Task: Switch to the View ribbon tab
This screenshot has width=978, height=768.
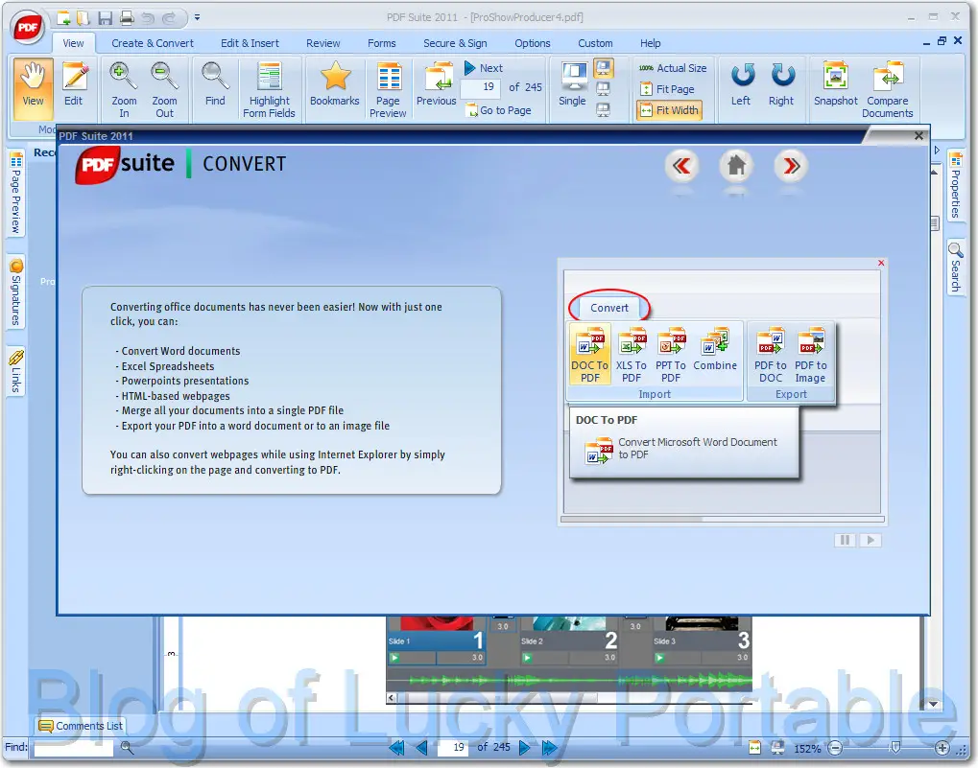Action: click(73, 43)
